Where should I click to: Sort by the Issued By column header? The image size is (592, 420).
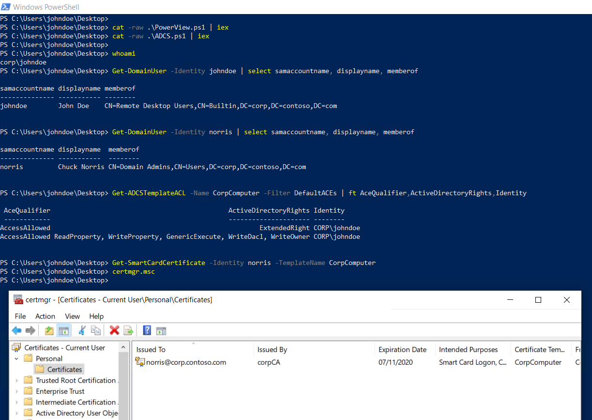[314, 349]
